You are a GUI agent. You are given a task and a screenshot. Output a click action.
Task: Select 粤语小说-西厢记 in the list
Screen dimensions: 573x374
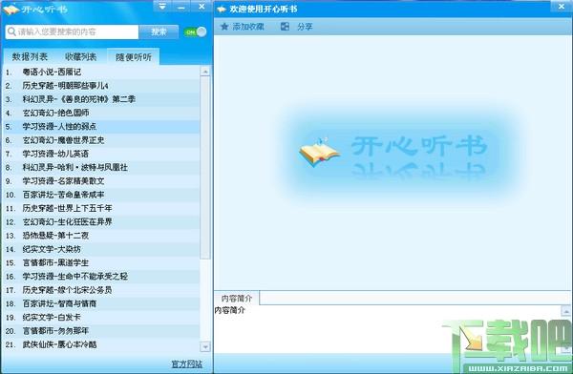point(102,72)
